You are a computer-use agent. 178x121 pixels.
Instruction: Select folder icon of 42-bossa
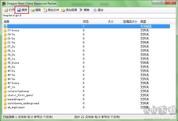click(x=5, y=83)
